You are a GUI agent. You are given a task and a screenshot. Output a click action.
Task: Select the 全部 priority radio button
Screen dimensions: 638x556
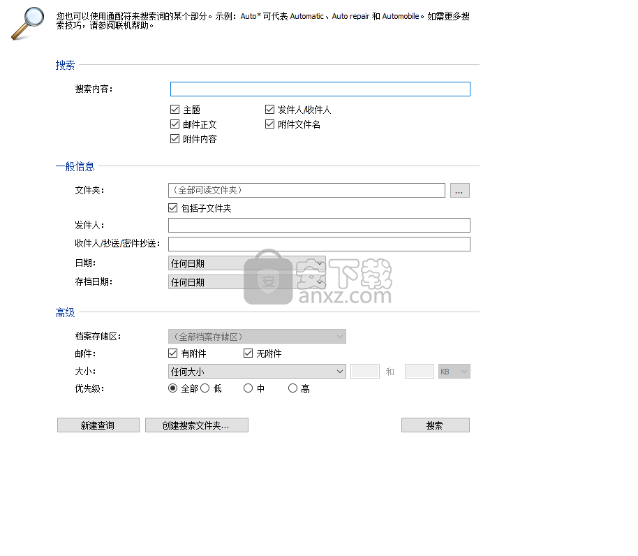click(x=173, y=388)
